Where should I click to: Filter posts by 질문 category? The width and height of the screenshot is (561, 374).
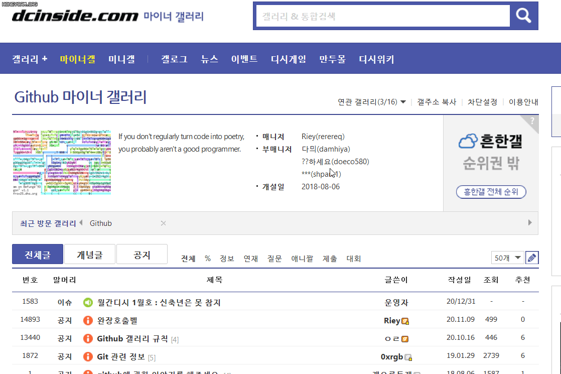275,259
